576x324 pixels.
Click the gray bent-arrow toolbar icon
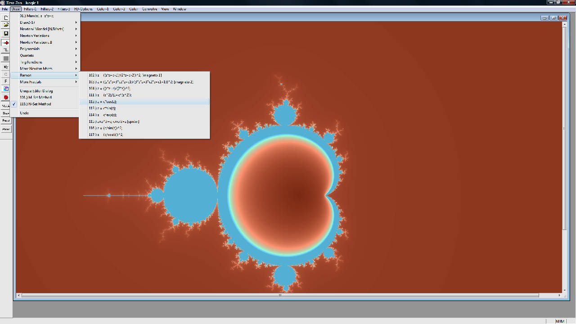[x=6, y=50]
